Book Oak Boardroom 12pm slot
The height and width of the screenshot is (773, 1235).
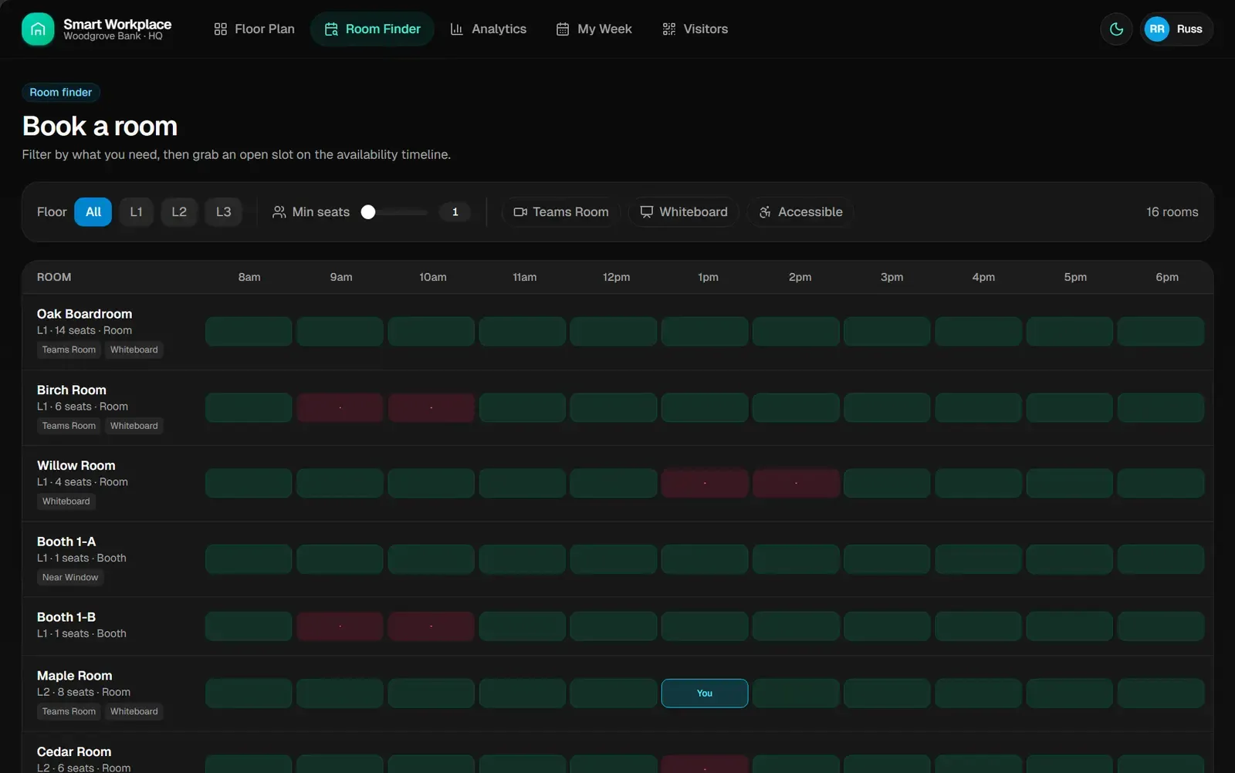[614, 332]
